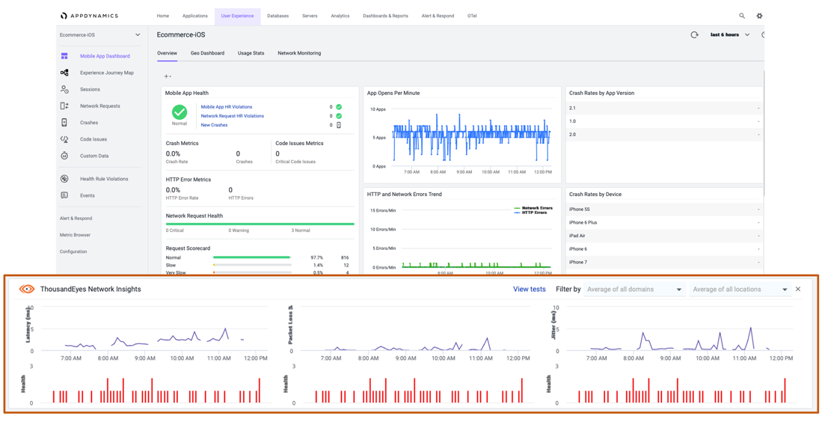Open the Average of all domains filter

[x=634, y=290]
